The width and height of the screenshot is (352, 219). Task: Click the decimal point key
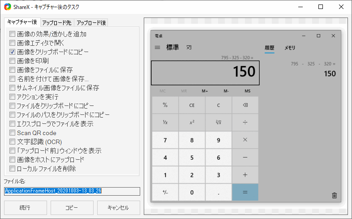tap(219, 192)
